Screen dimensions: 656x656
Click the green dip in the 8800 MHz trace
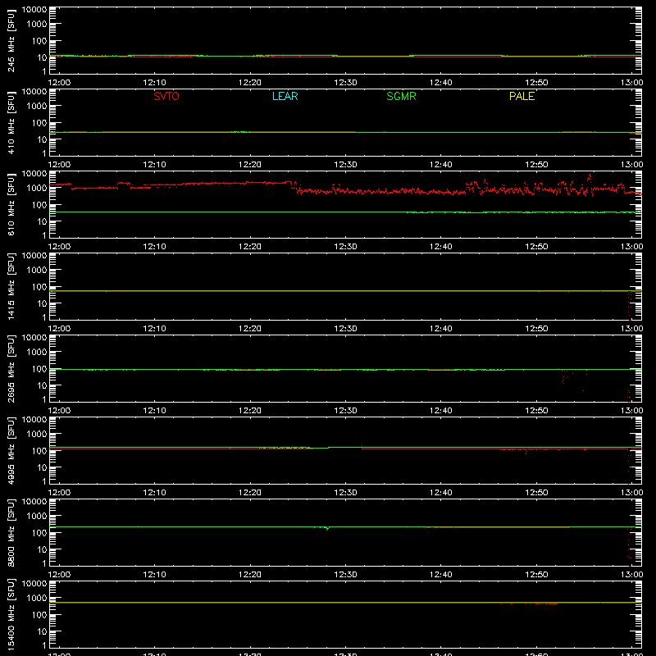point(327,528)
